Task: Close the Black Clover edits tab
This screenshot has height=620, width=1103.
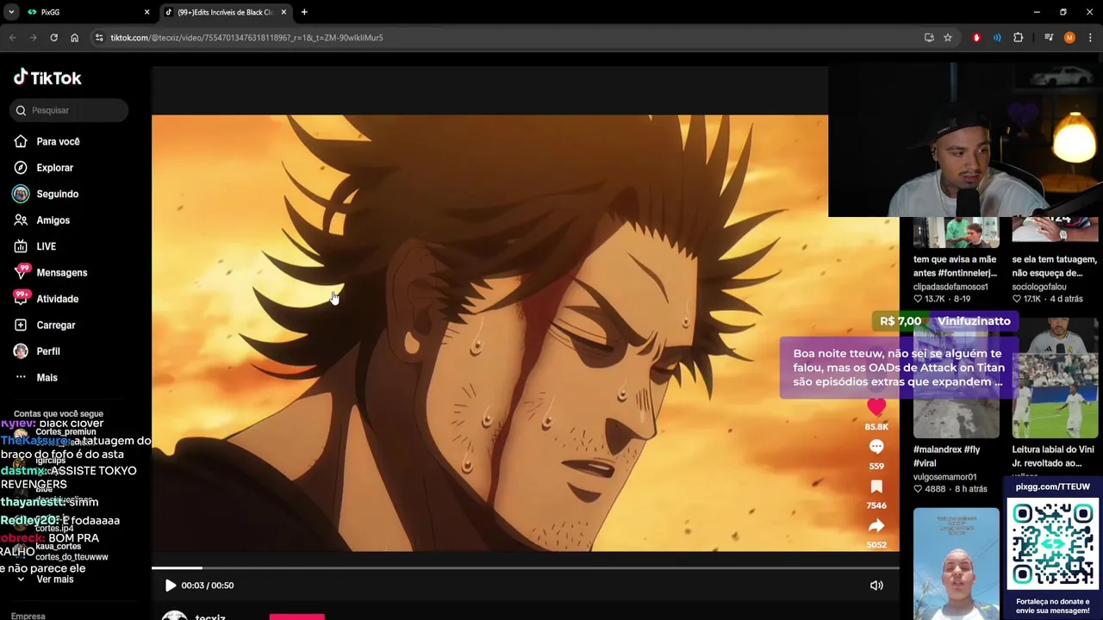Action: click(x=284, y=12)
